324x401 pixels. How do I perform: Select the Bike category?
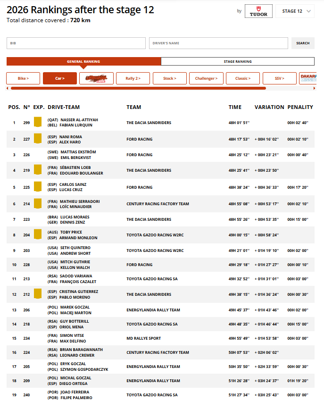point(23,78)
